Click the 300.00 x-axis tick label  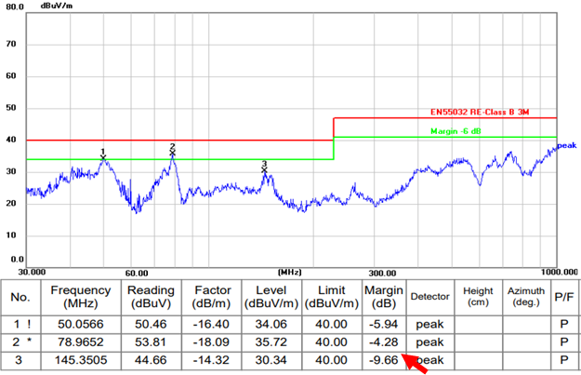tap(382, 274)
